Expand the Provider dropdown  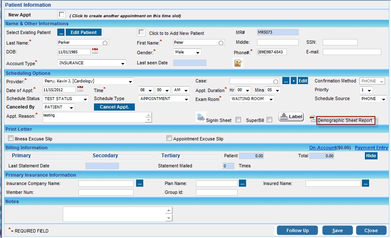(130, 81)
